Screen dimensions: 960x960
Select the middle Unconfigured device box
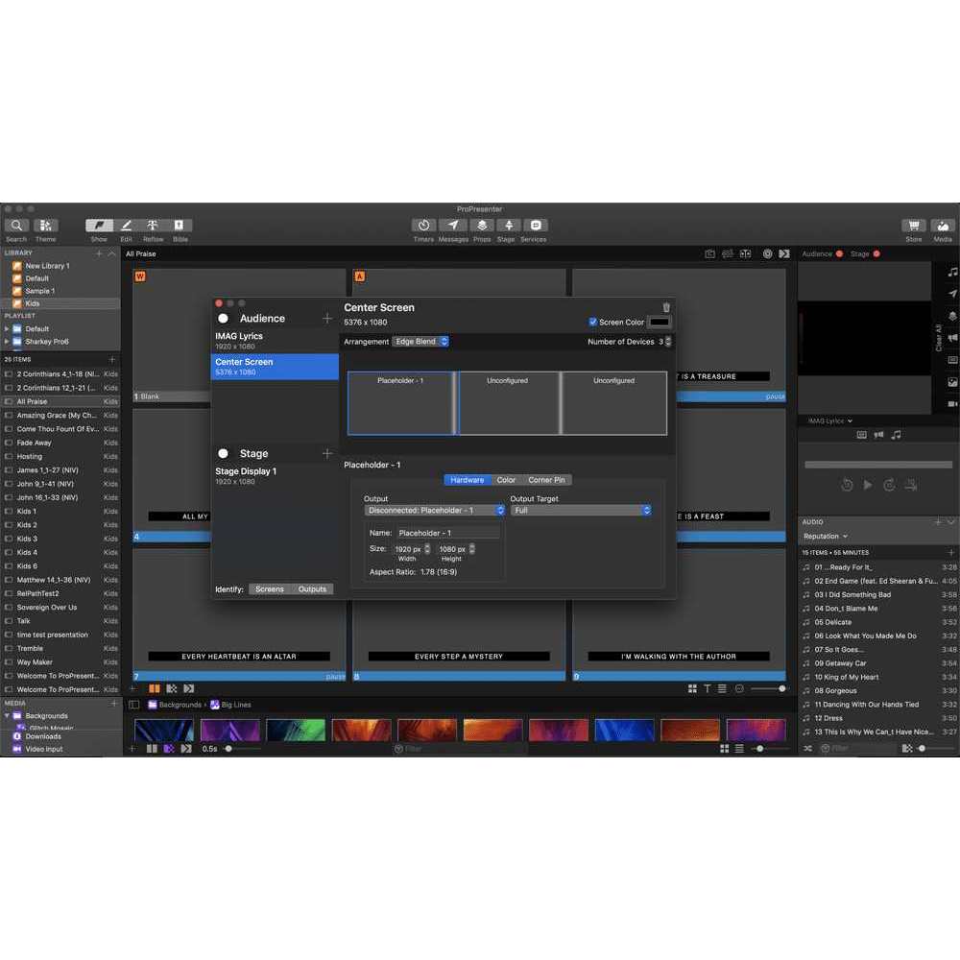[508, 403]
